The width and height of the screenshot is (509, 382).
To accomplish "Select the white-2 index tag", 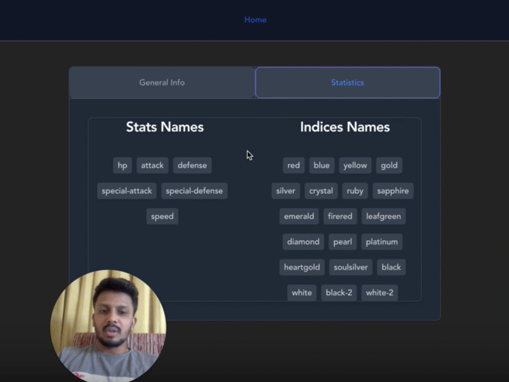I will coord(380,293).
